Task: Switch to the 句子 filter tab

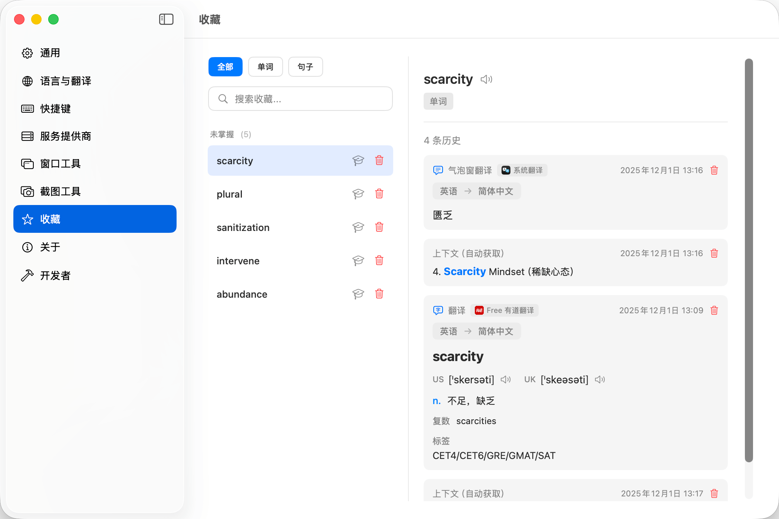Action: pos(305,67)
